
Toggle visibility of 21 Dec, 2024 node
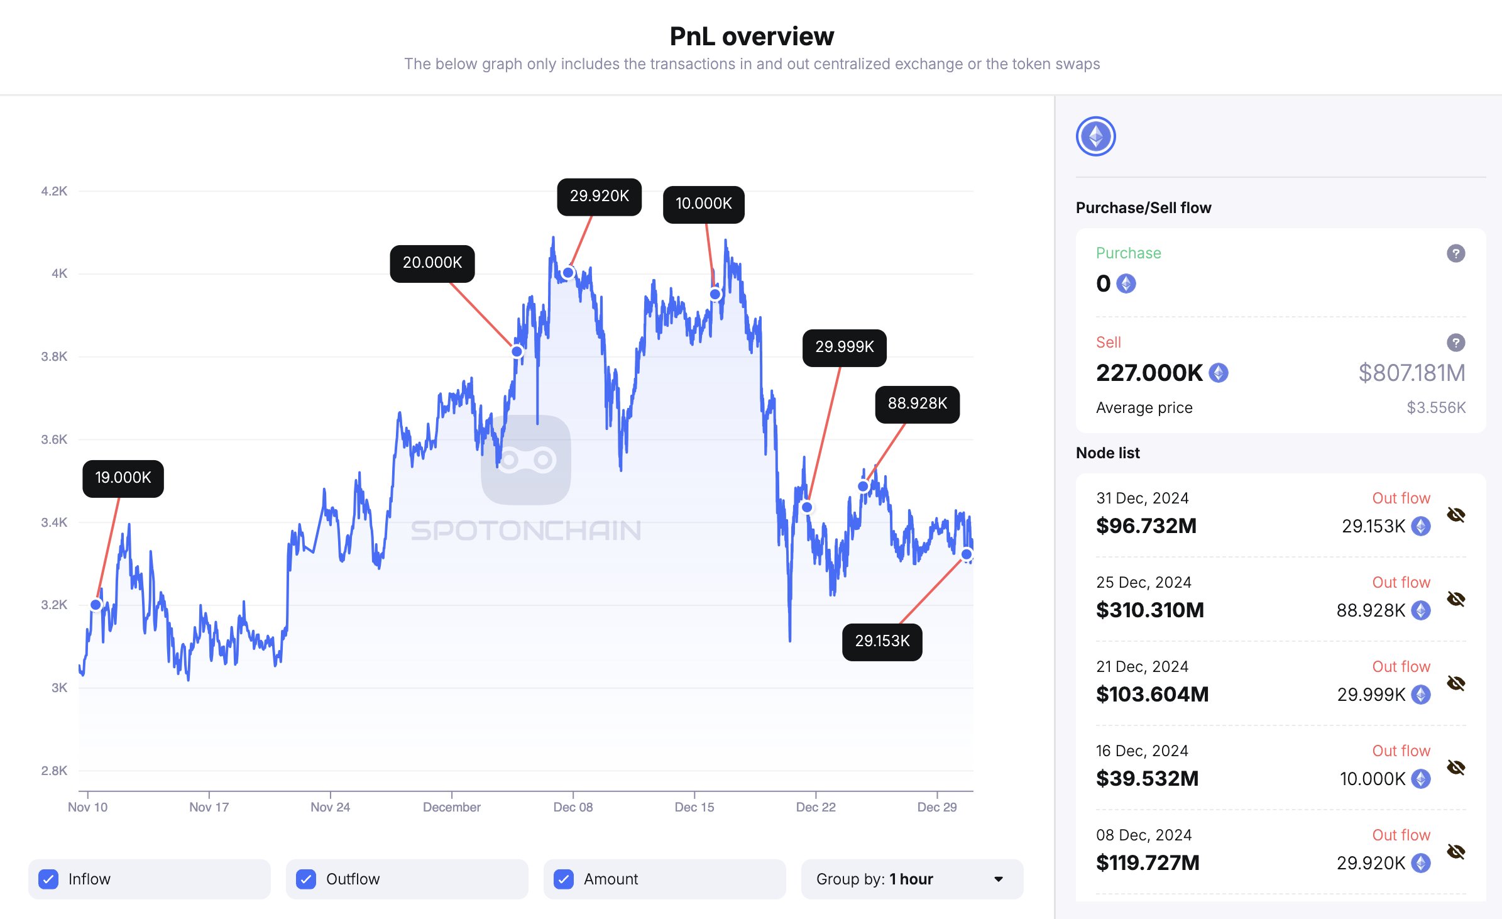pyautogui.click(x=1455, y=683)
